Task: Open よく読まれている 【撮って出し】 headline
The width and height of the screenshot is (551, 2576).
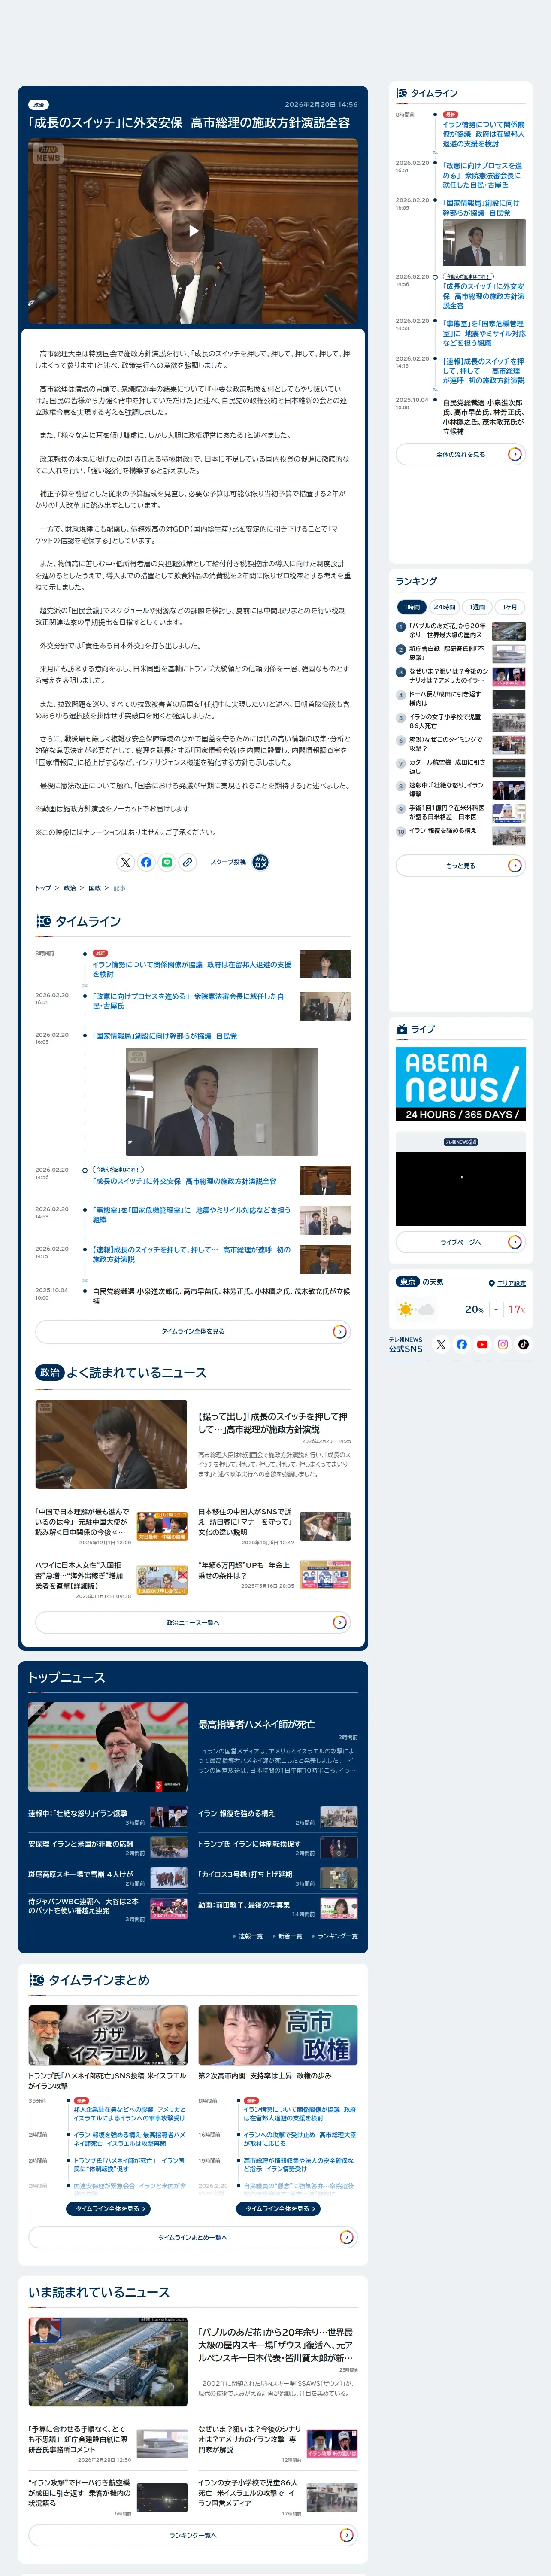Action: click(274, 1422)
